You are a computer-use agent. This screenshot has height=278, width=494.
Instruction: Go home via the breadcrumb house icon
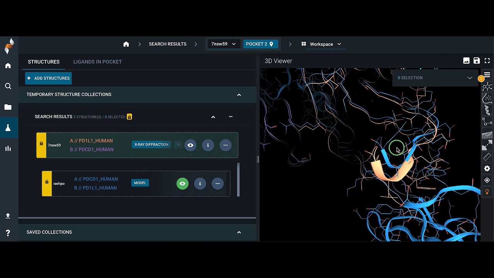pyautogui.click(x=126, y=44)
